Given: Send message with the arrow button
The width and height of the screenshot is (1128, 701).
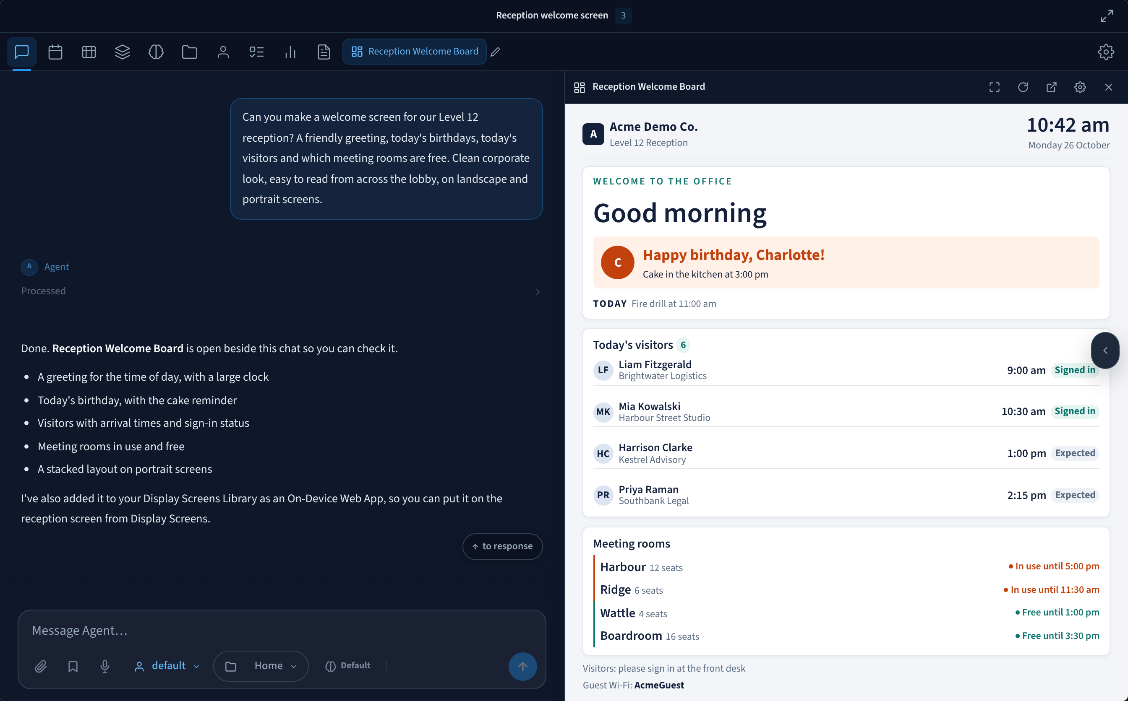Looking at the screenshot, I should point(522,667).
